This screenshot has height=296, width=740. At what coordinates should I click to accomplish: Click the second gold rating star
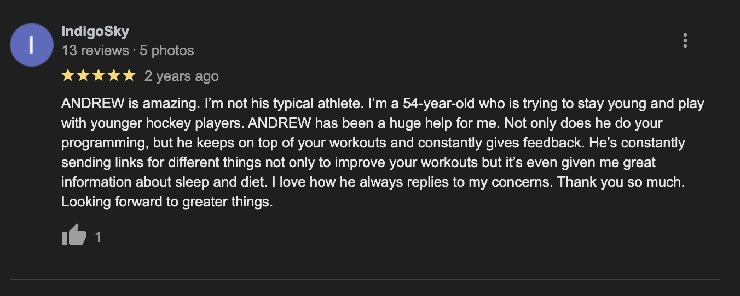83,75
